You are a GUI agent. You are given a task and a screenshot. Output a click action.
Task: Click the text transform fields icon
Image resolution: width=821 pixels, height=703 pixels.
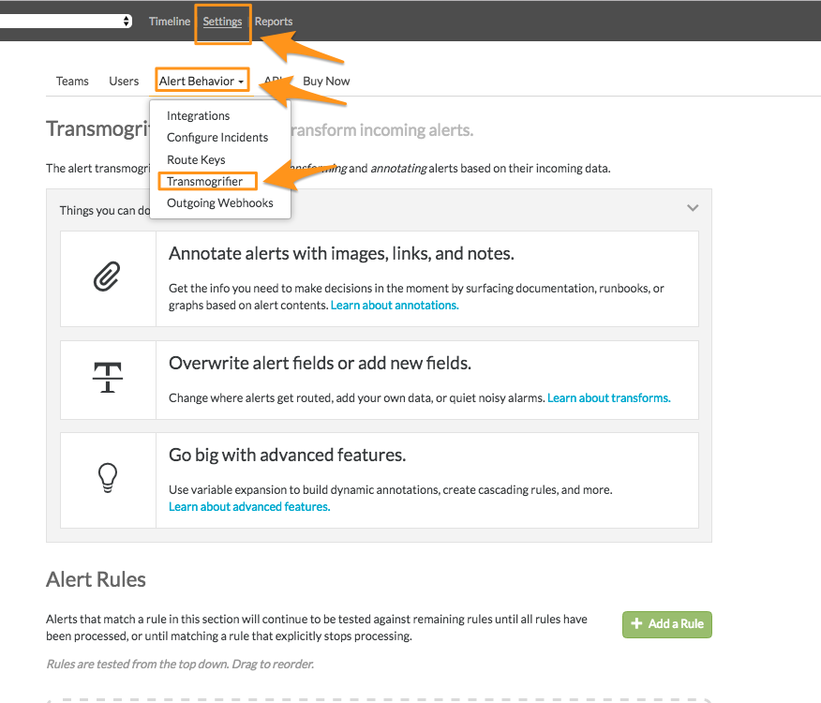pos(108,377)
